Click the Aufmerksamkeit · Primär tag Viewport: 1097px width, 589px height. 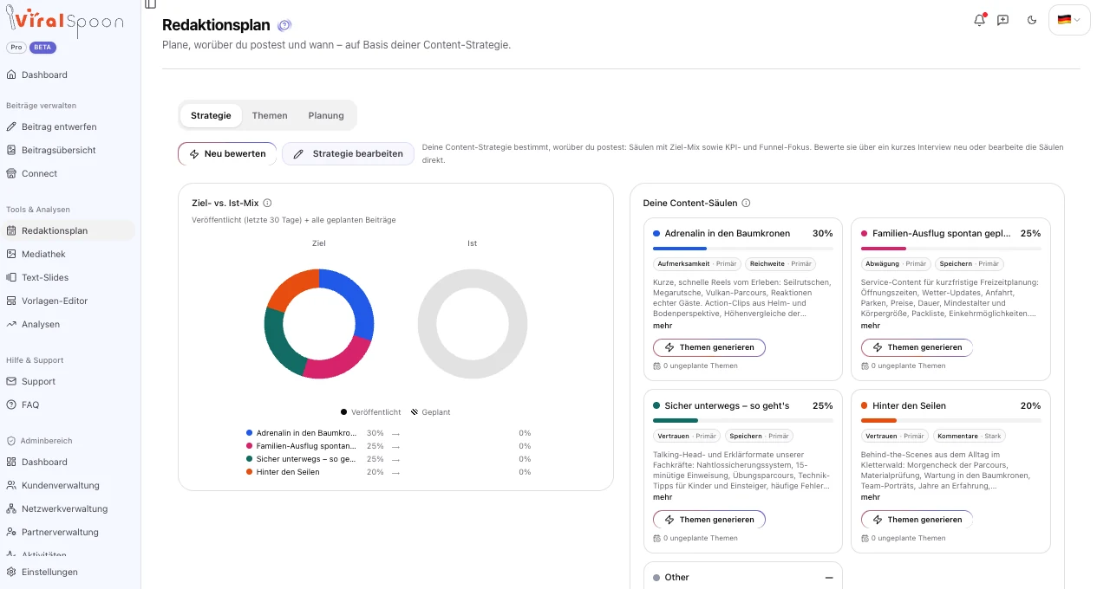point(697,263)
